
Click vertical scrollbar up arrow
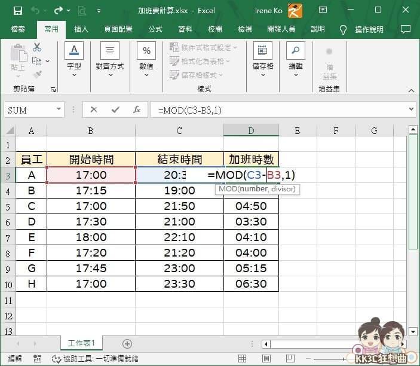pyautogui.click(x=413, y=130)
